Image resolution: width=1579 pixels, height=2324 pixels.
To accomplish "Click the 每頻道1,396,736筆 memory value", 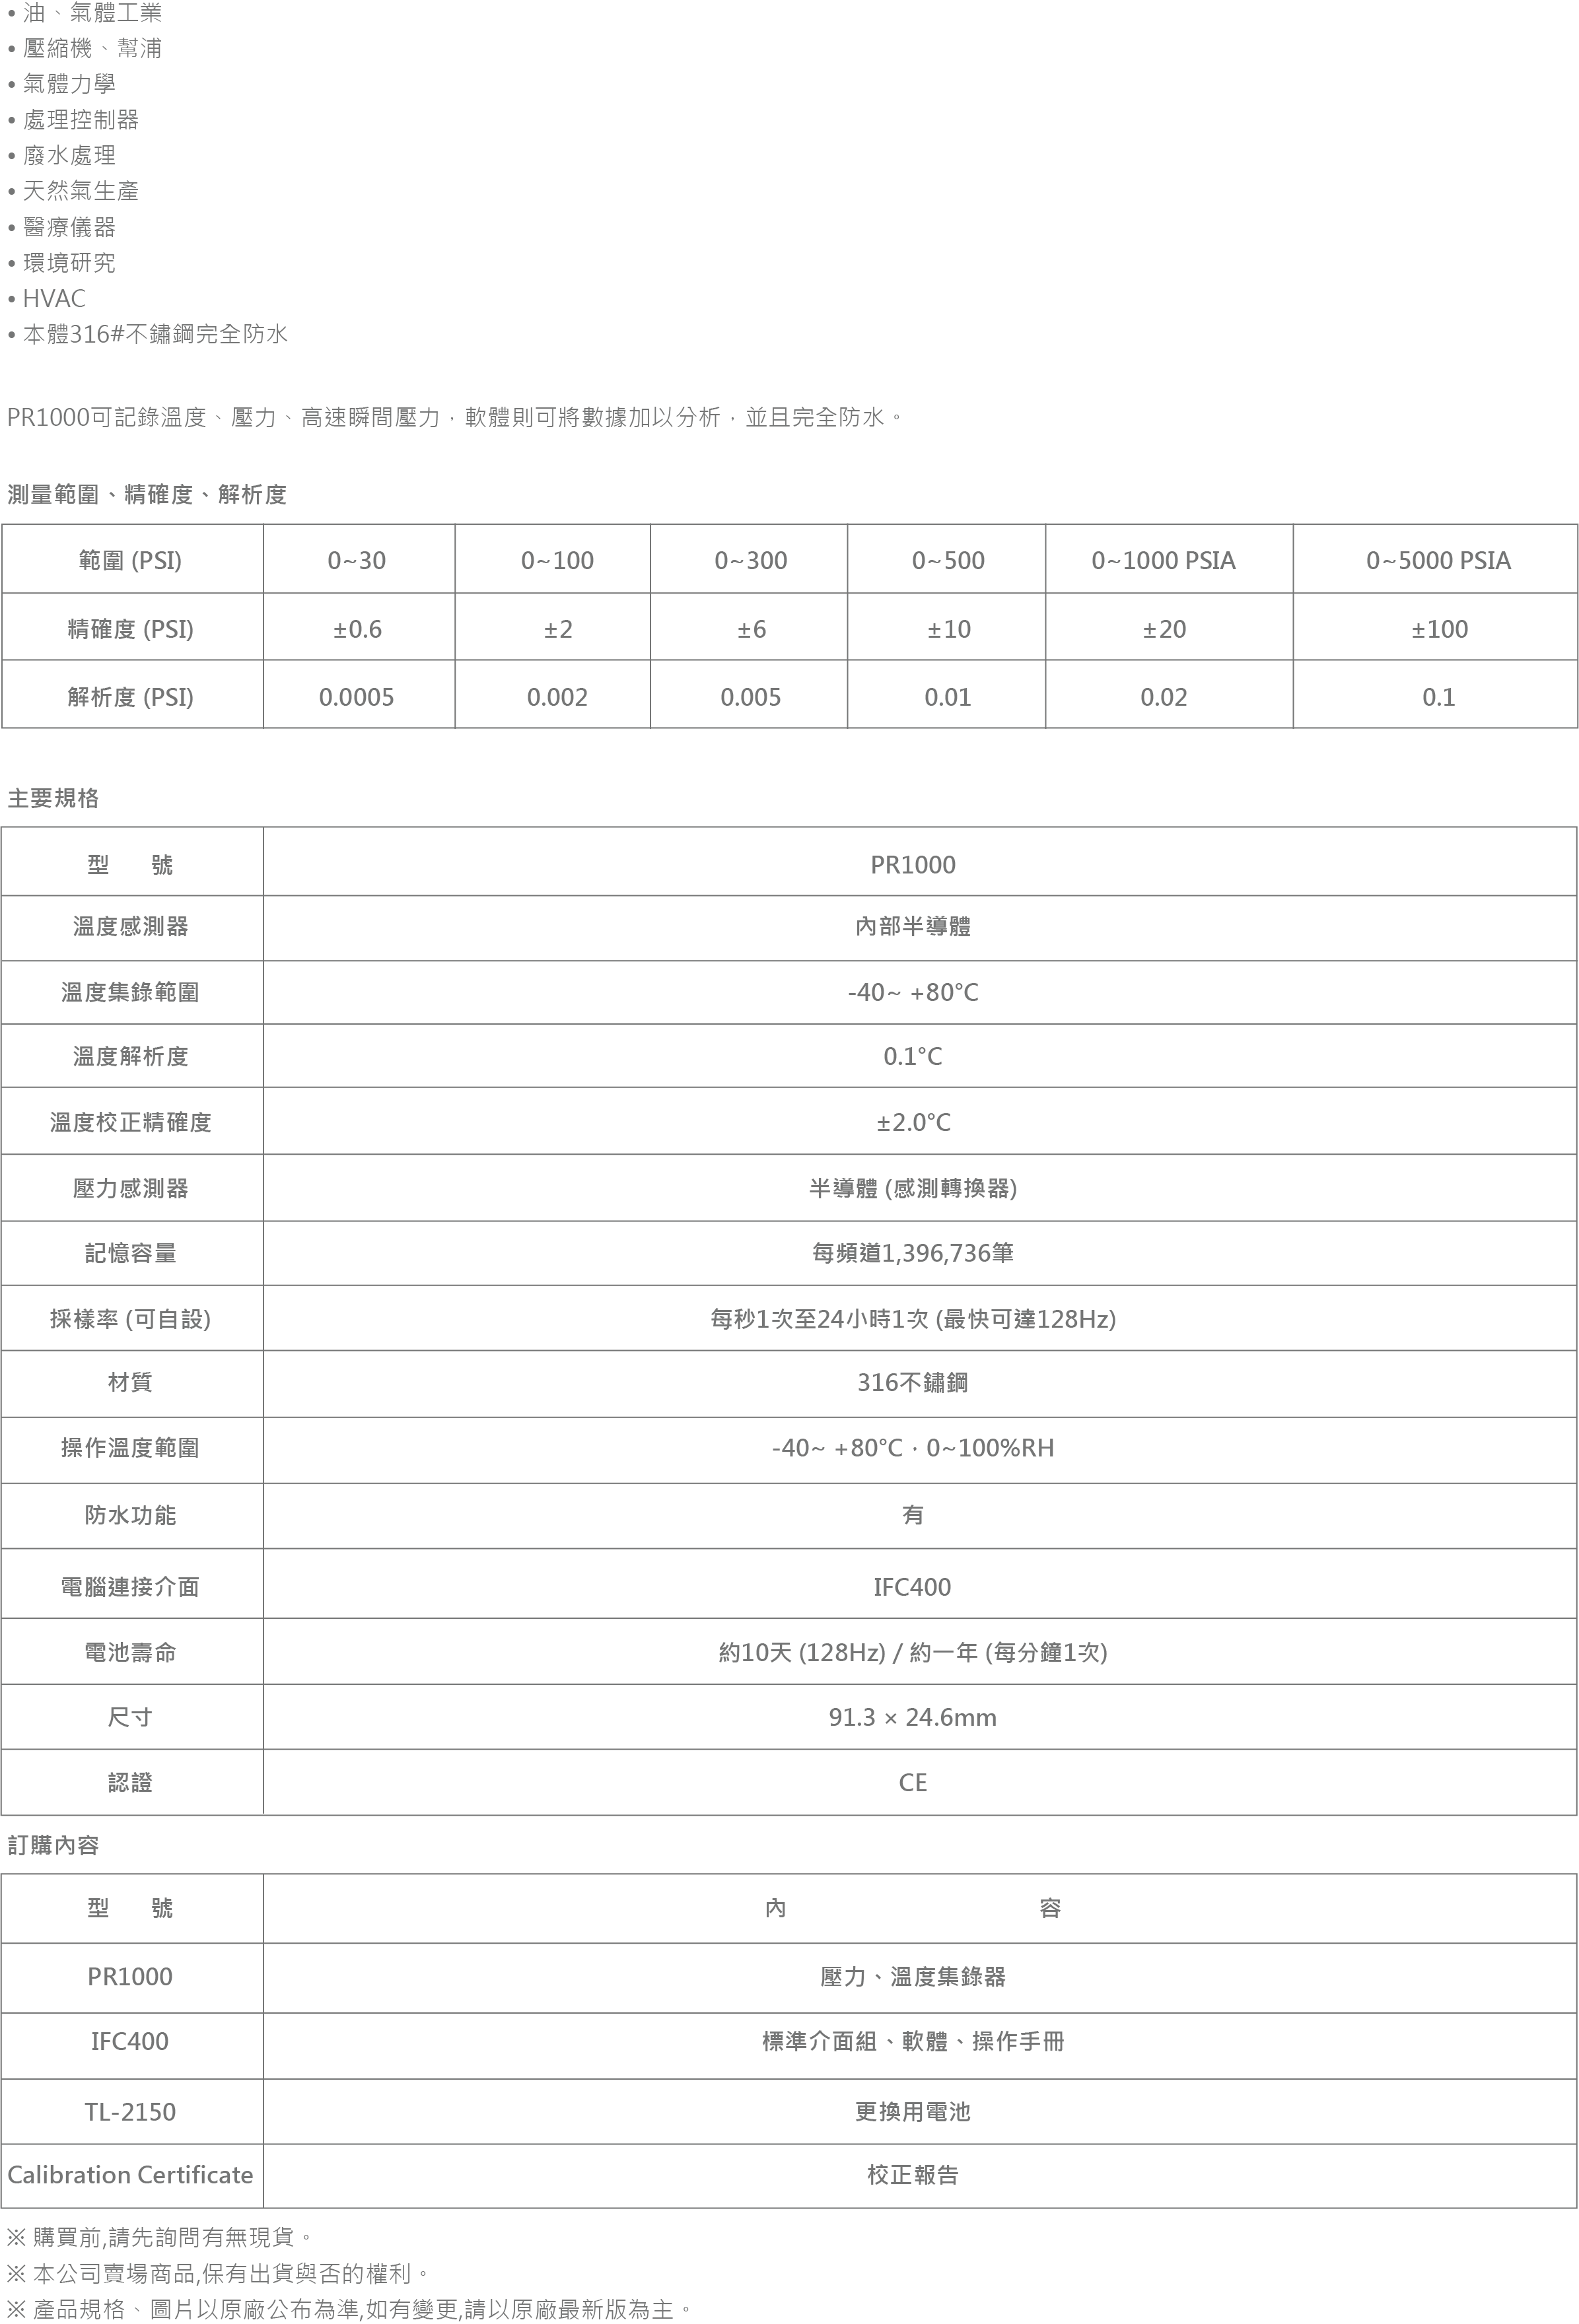I will pyautogui.click(x=913, y=1253).
